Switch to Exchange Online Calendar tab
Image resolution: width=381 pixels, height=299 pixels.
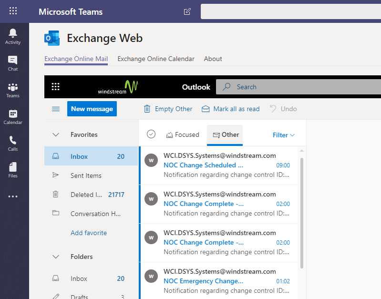click(x=156, y=59)
